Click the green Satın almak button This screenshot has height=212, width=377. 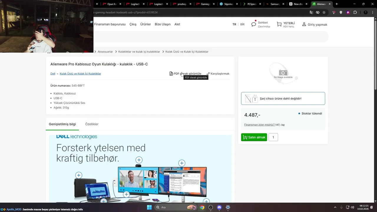coord(254,137)
